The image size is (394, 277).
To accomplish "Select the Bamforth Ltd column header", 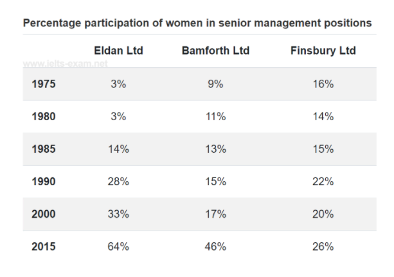I will click(x=215, y=51).
